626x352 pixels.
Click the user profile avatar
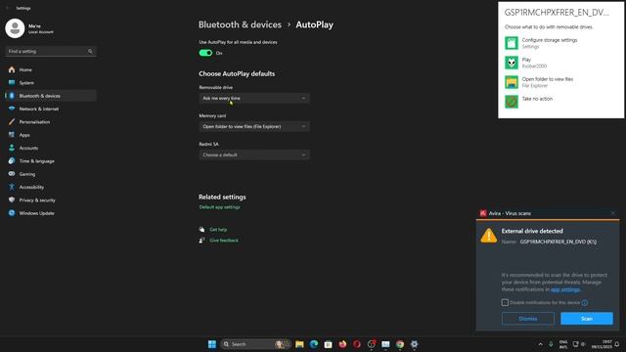tap(15, 28)
